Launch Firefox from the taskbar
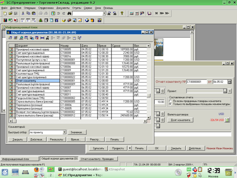The width and height of the screenshot is (237, 178). coord(36,169)
